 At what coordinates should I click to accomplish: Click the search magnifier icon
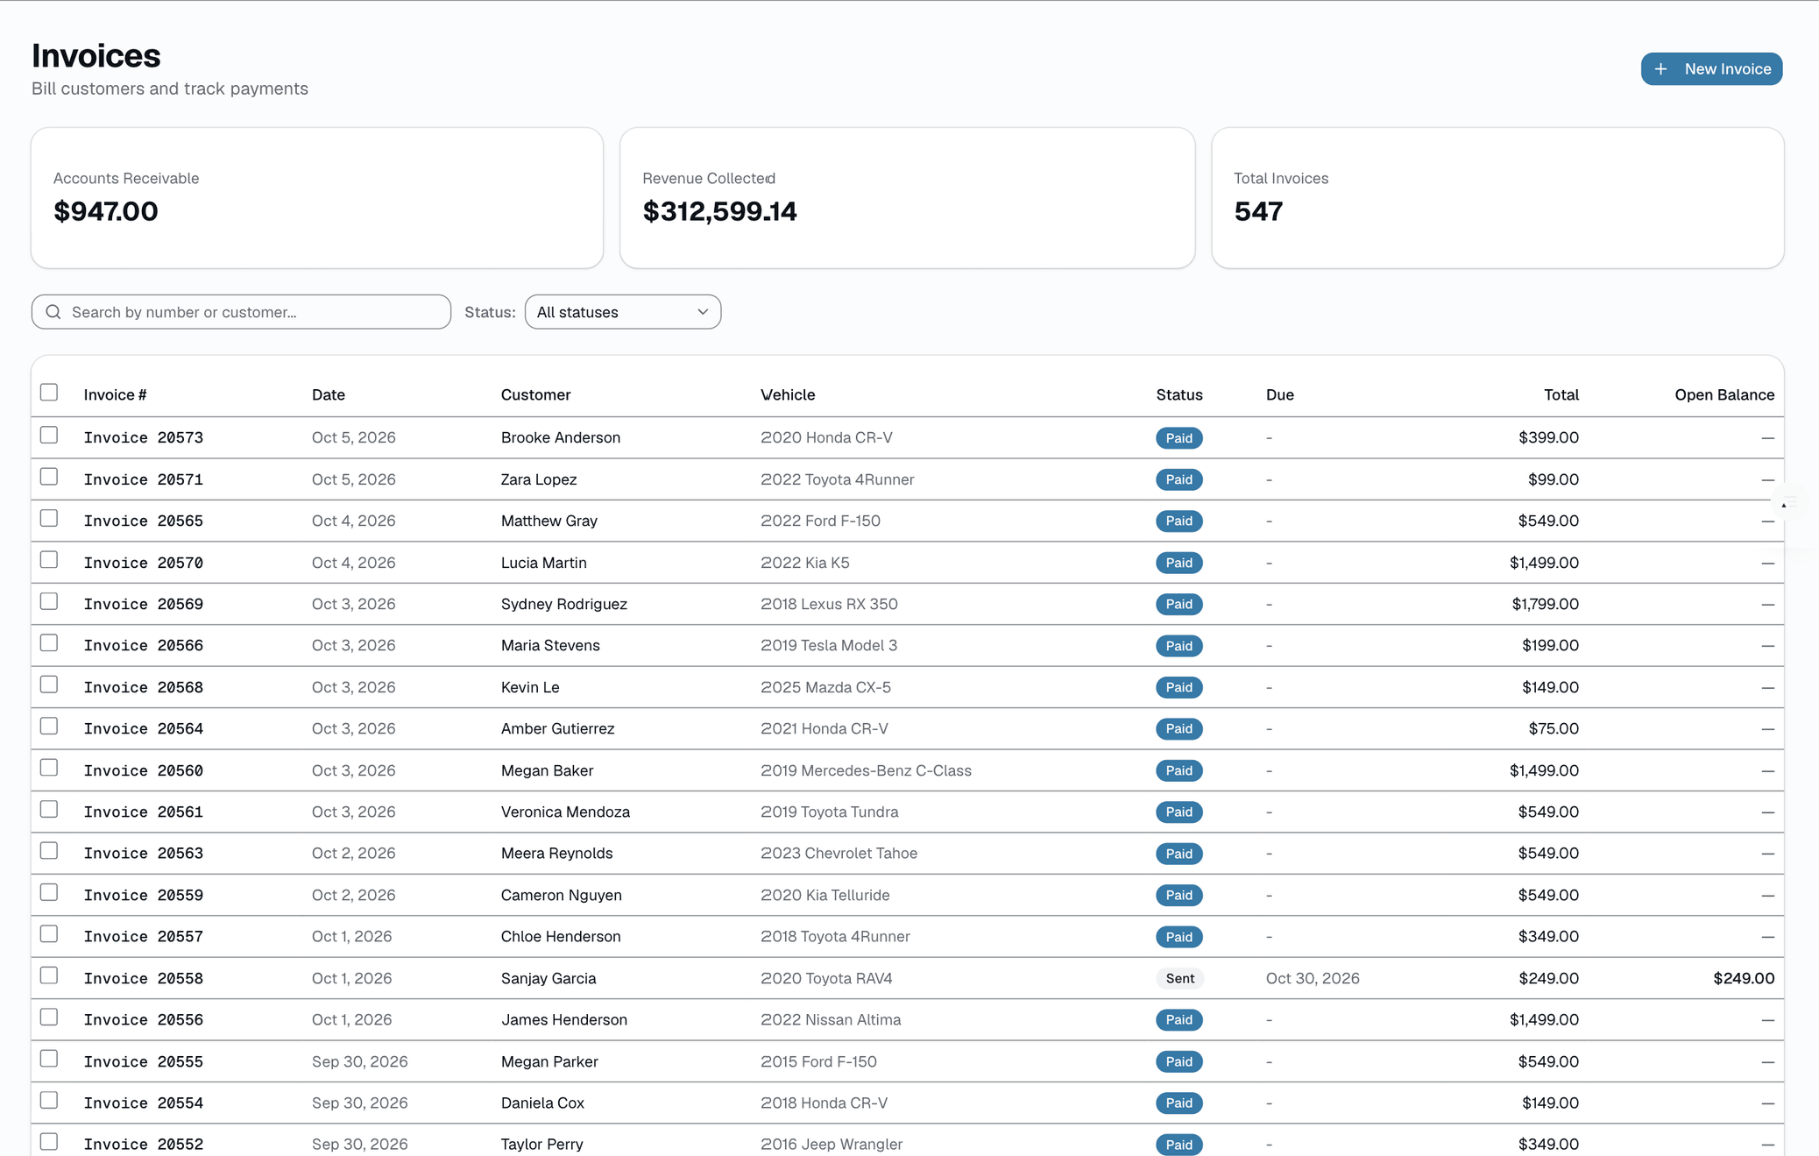(53, 312)
